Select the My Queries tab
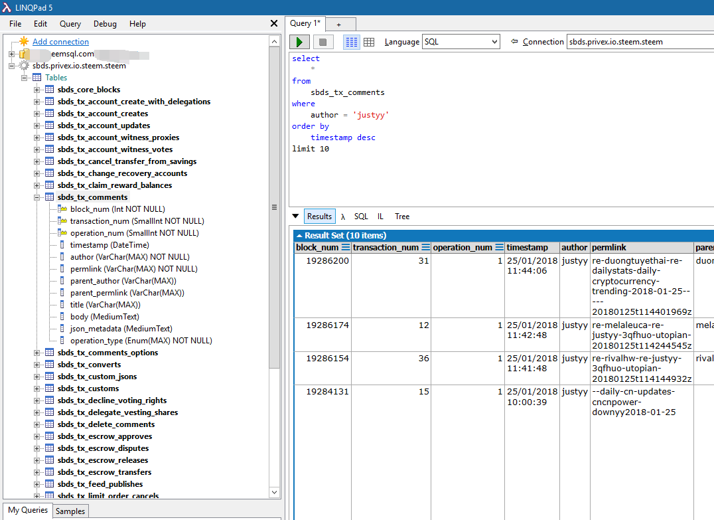 (x=28, y=510)
